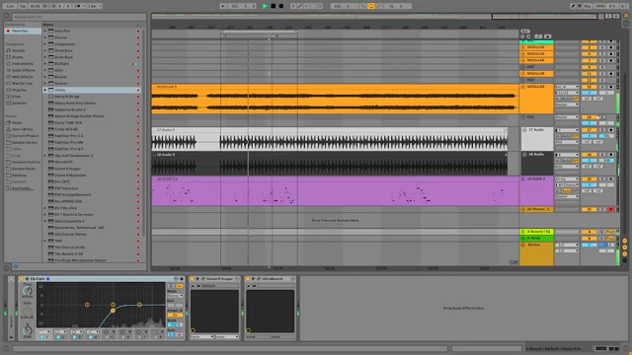Open UltraReverb plug-in window wrench

click(259, 278)
